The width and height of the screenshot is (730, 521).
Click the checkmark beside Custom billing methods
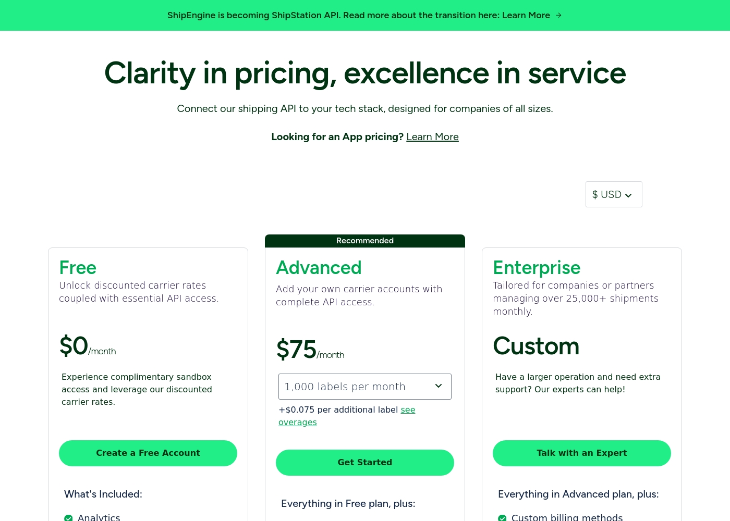(502, 518)
